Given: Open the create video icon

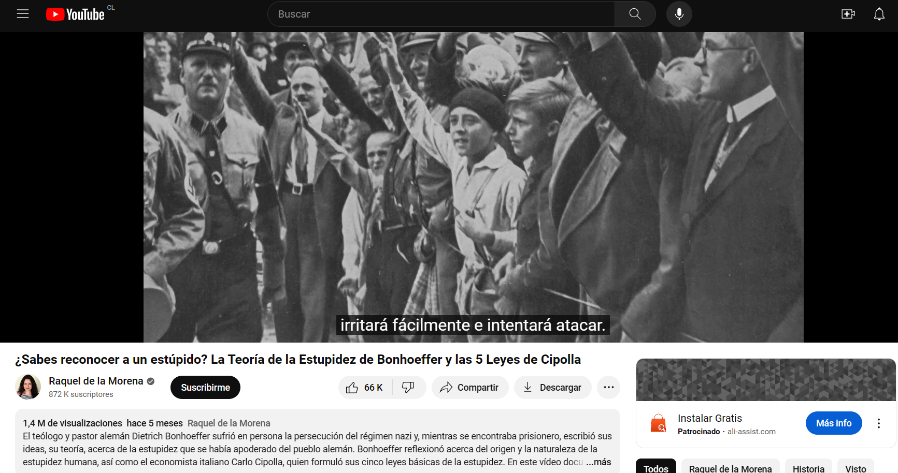Looking at the screenshot, I should tap(848, 14).
